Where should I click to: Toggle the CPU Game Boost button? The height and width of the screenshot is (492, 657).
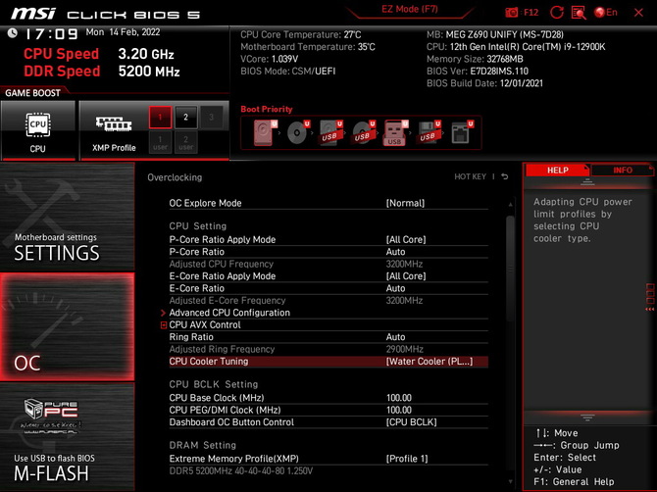coord(38,130)
